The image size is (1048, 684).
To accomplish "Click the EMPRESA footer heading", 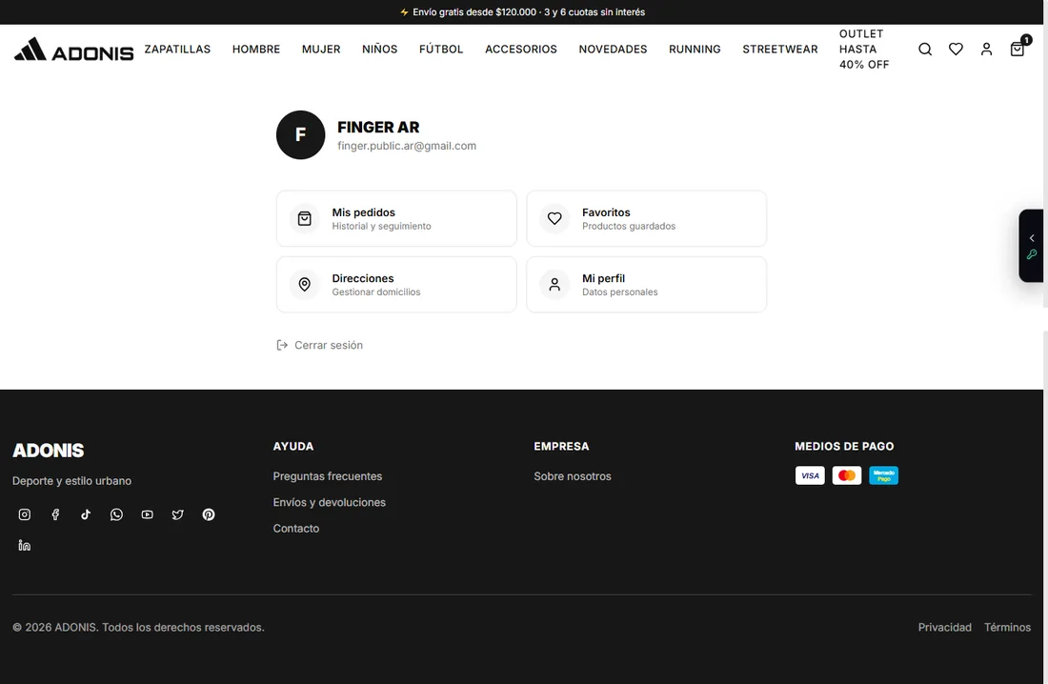I will click(561, 446).
